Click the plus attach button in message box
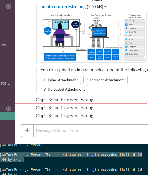 pos(27,130)
